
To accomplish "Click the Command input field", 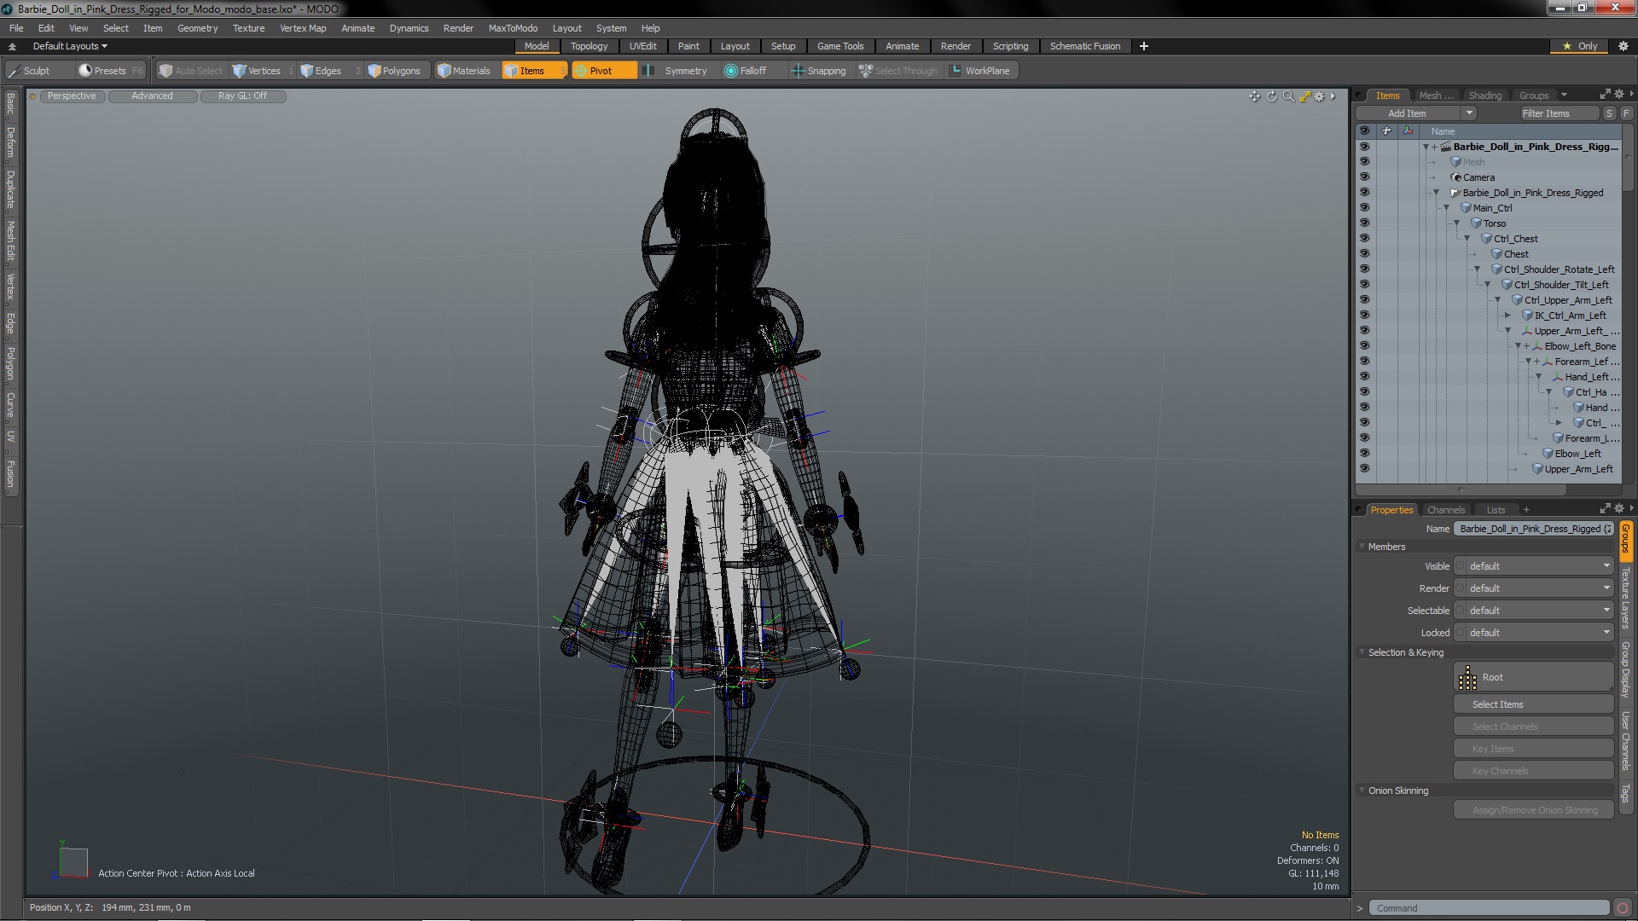I will pyautogui.click(x=1485, y=907).
